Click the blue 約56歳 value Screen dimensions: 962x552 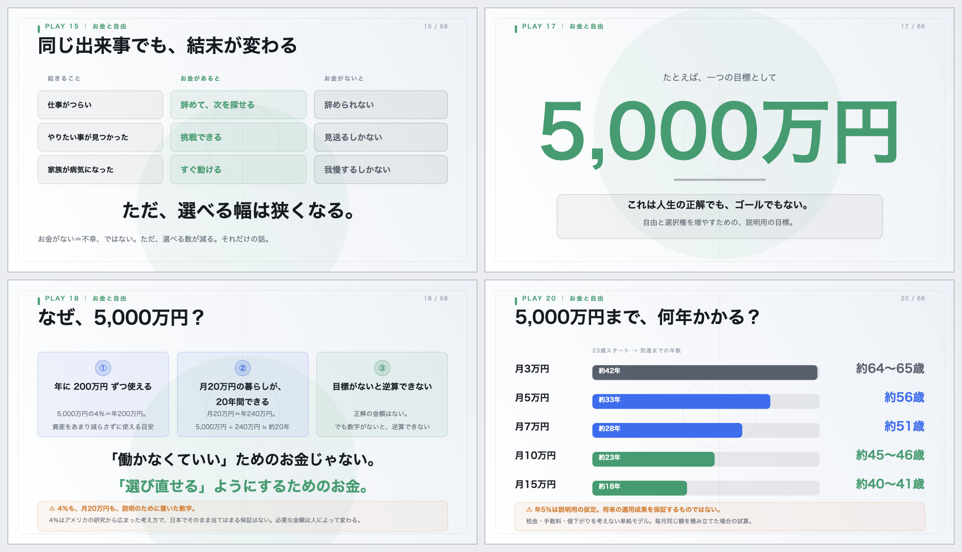(x=904, y=397)
